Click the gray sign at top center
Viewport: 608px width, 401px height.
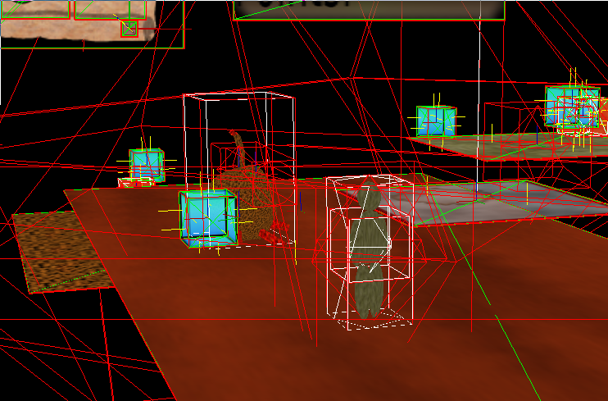point(369,8)
